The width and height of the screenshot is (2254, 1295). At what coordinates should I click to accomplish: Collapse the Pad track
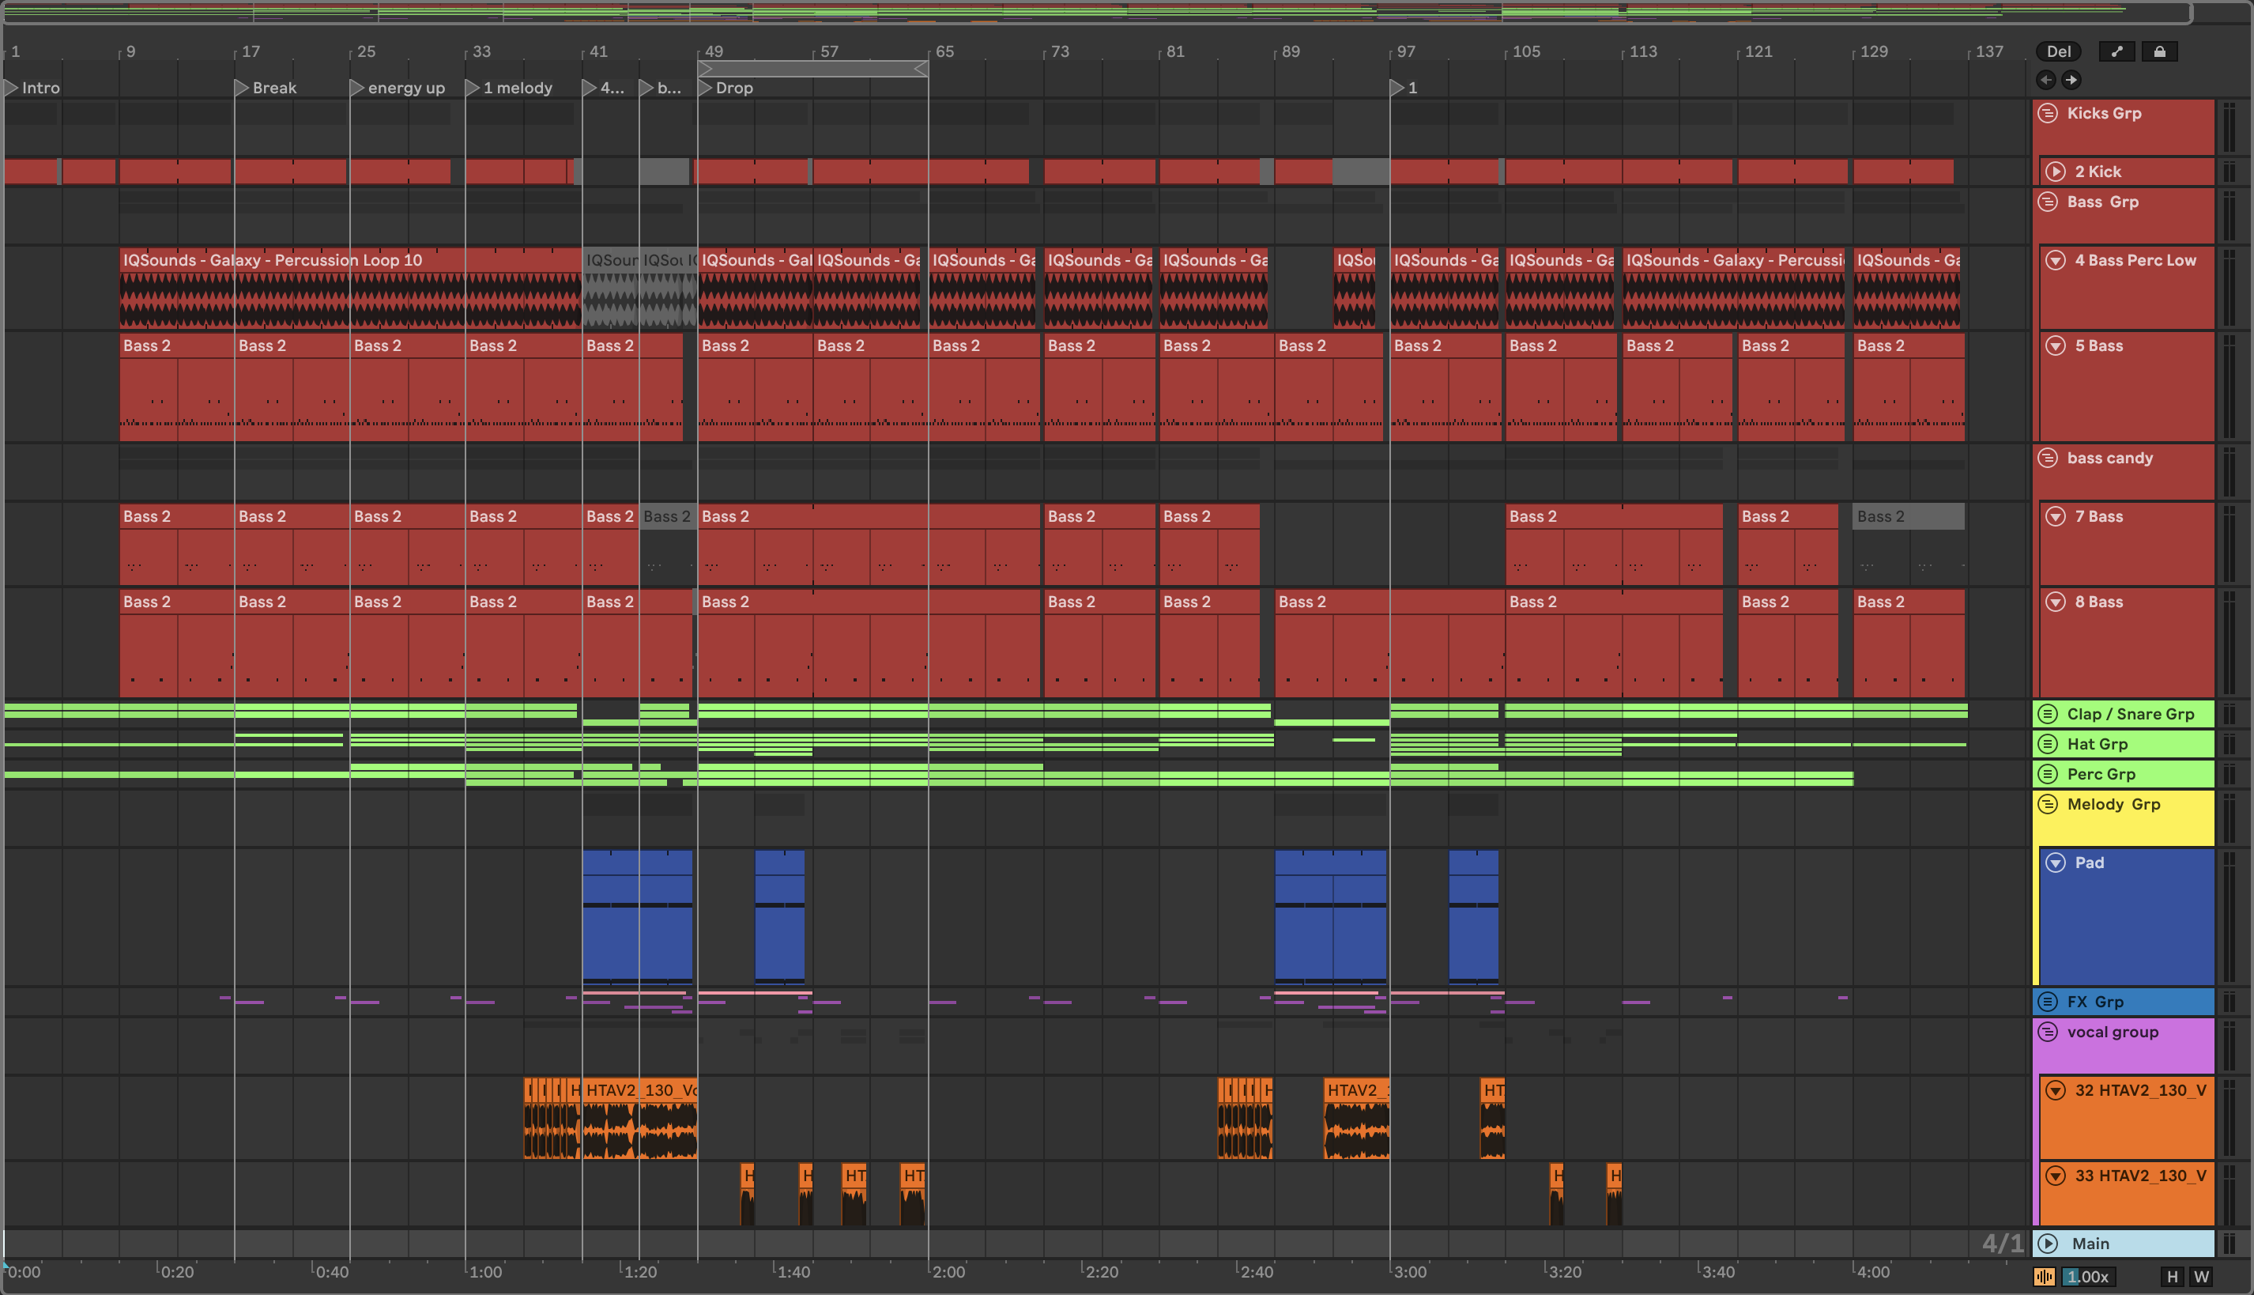[2055, 863]
